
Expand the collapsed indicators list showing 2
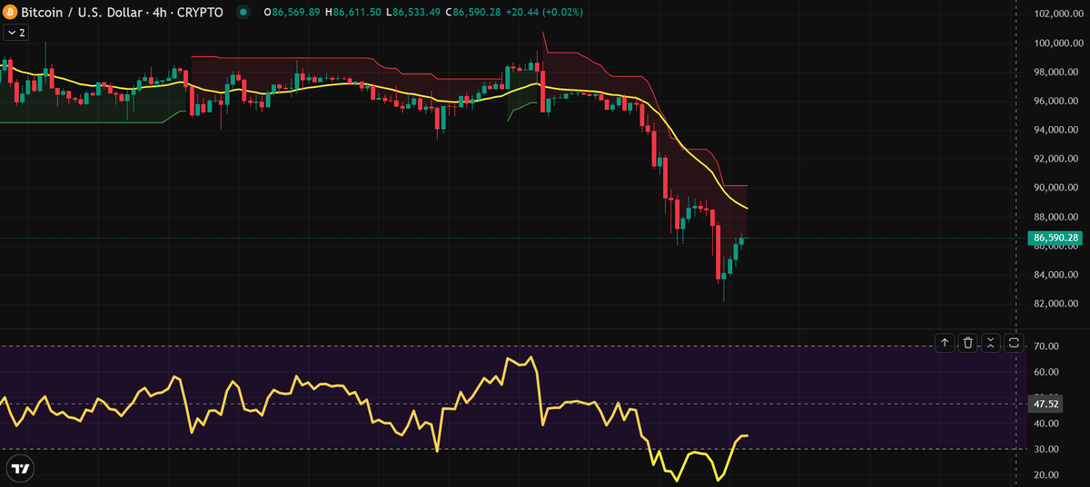click(x=15, y=33)
